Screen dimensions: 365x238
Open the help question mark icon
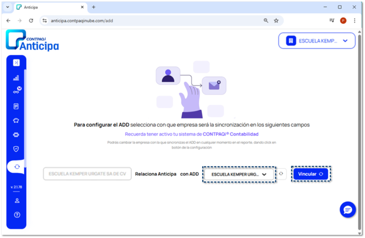[17, 215]
